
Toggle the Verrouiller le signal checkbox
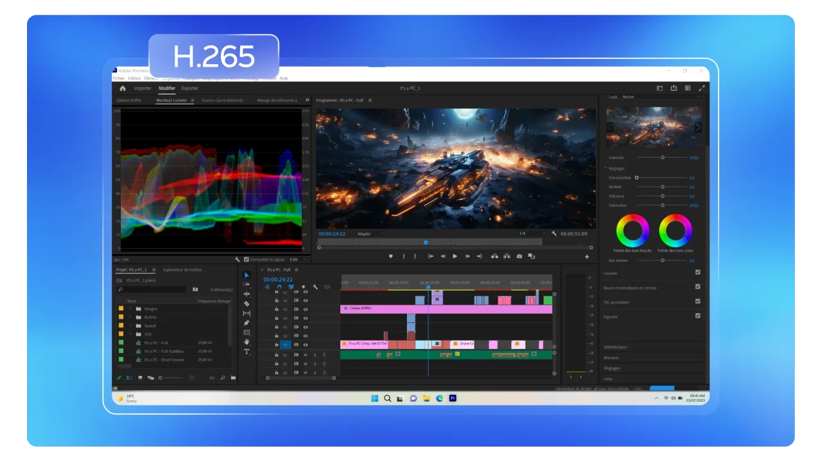click(247, 259)
